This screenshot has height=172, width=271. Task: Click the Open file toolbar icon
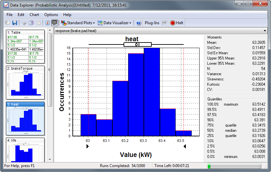[8, 23]
